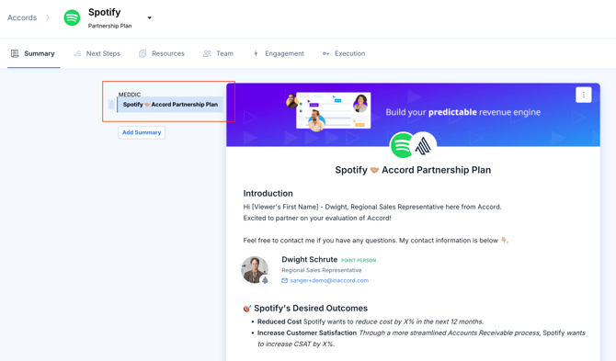
Task: Click sanger+demo@inaccord.com email link
Action: click(x=329, y=280)
